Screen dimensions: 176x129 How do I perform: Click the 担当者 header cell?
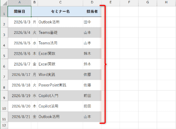coord(92,11)
